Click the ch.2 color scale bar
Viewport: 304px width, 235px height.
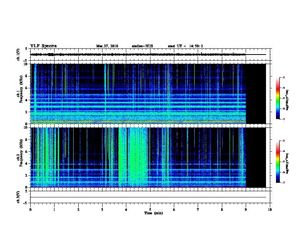[278, 162]
